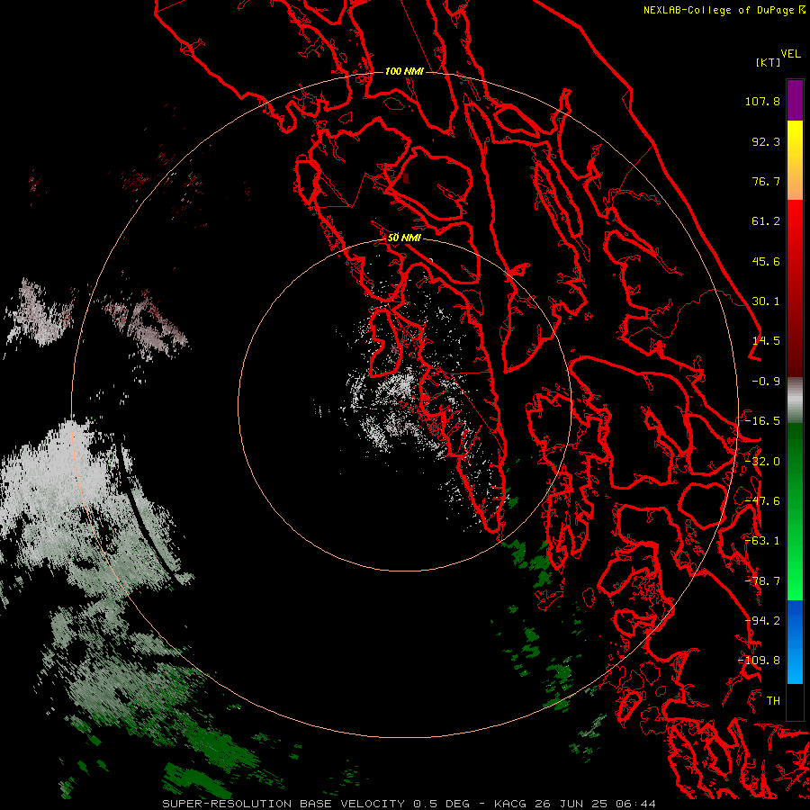Click the -32.0 legend value
810x810 pixels.
pos(762,462)
